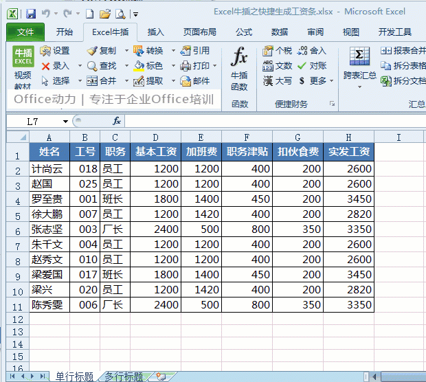Click the insert new worksheet tab button

point(161,377)
